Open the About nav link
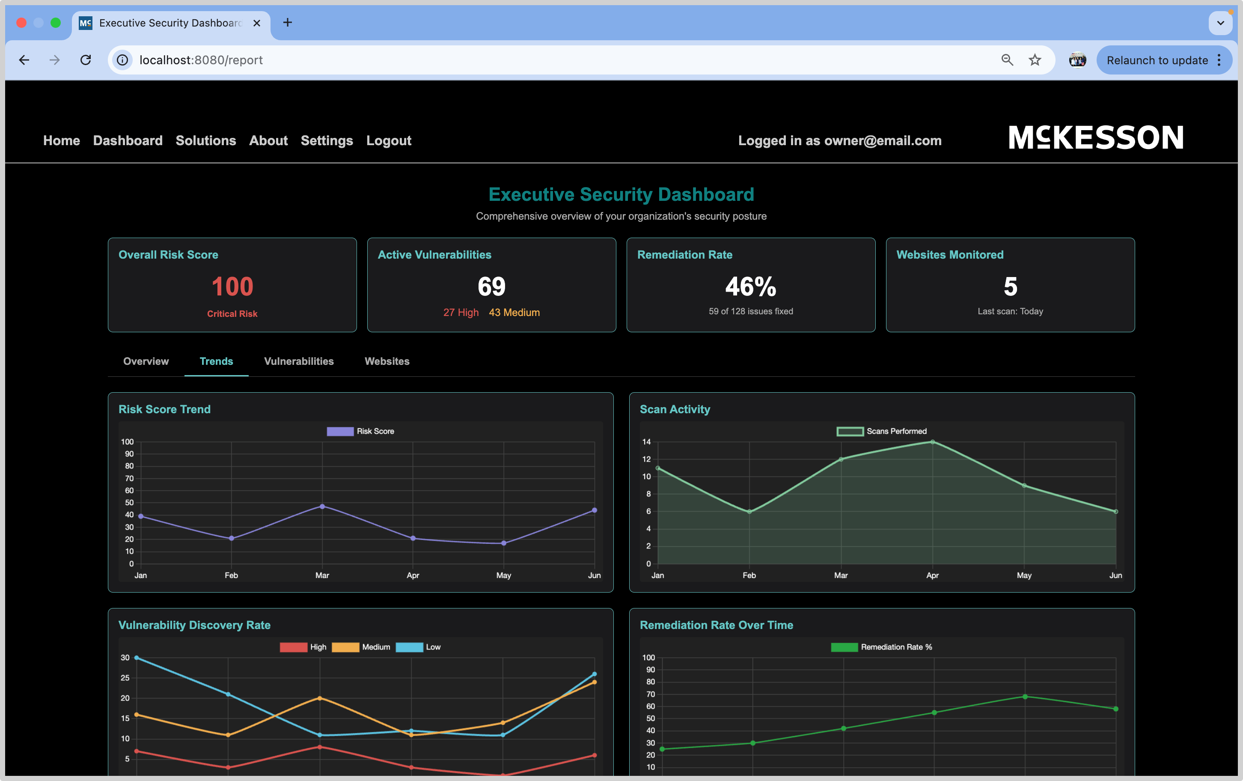This screenshot has height=781, width=1243. point(268,140)
